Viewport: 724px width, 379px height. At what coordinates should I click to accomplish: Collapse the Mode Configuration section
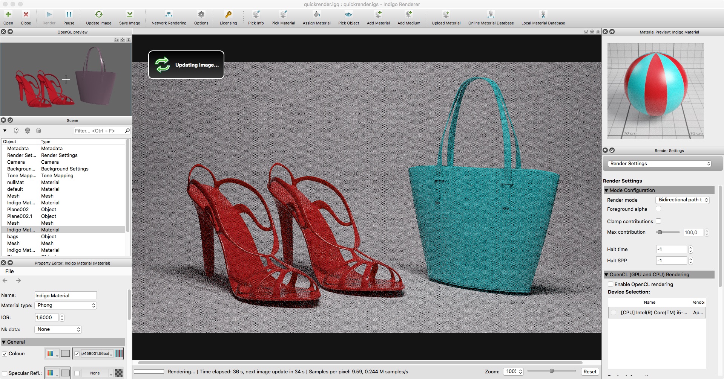point(606,190)
